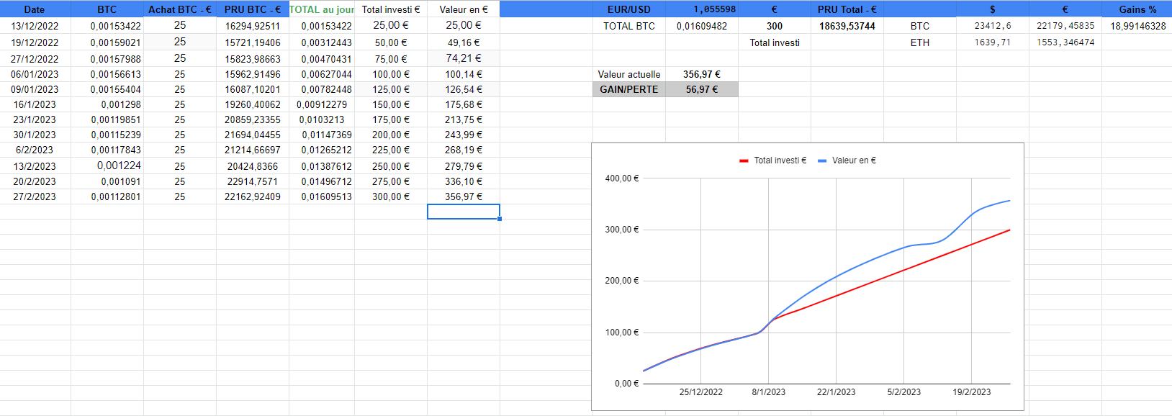
Task: Select total invested cell 100,00 €
Action: (391, 74)
